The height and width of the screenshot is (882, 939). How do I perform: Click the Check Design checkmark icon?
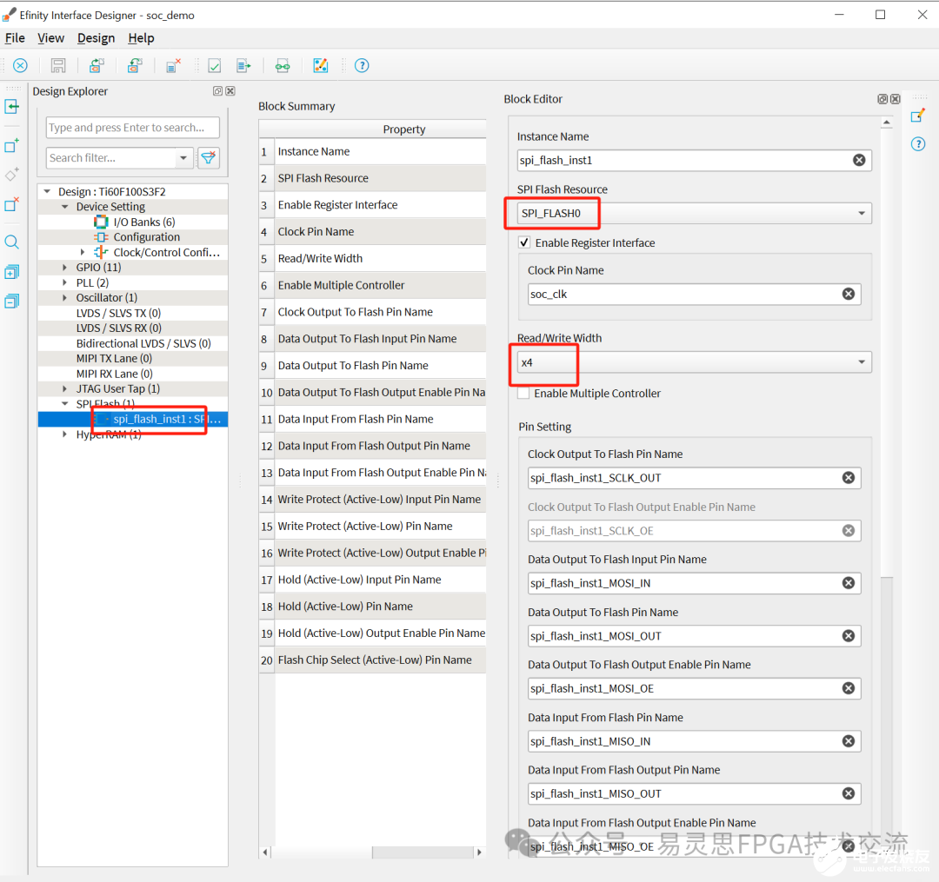(214, 66)
